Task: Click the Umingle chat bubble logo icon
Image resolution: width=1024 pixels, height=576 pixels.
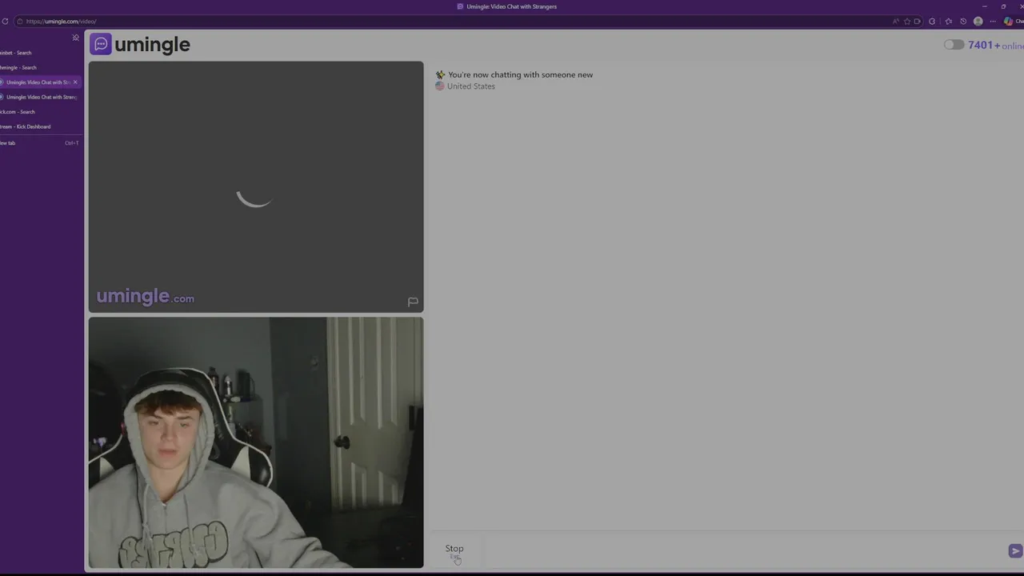Action: 100,44
